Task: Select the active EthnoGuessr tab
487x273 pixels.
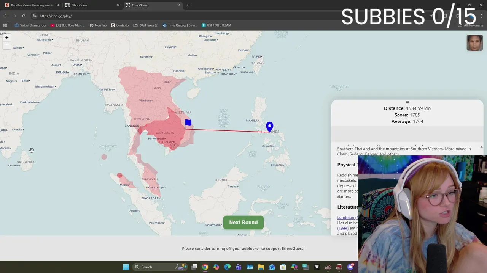Action: tap(152, 5)
